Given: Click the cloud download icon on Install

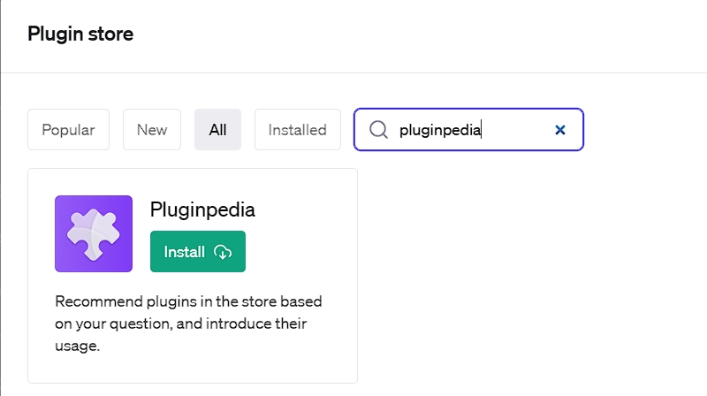Looking at the screenshot, I should tap(223, 252).
